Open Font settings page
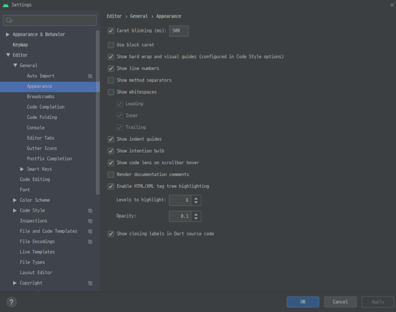The height and width of the screenshot is (312, 396). point(25,190)
